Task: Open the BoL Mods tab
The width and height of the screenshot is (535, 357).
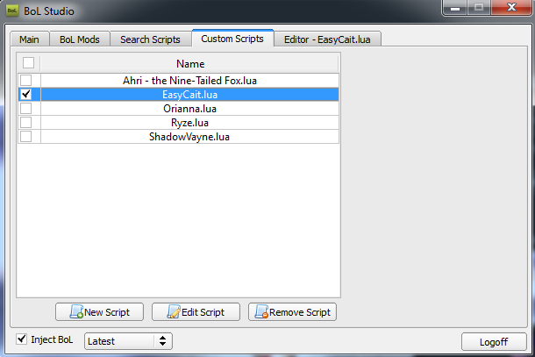Action: point(80,39)
